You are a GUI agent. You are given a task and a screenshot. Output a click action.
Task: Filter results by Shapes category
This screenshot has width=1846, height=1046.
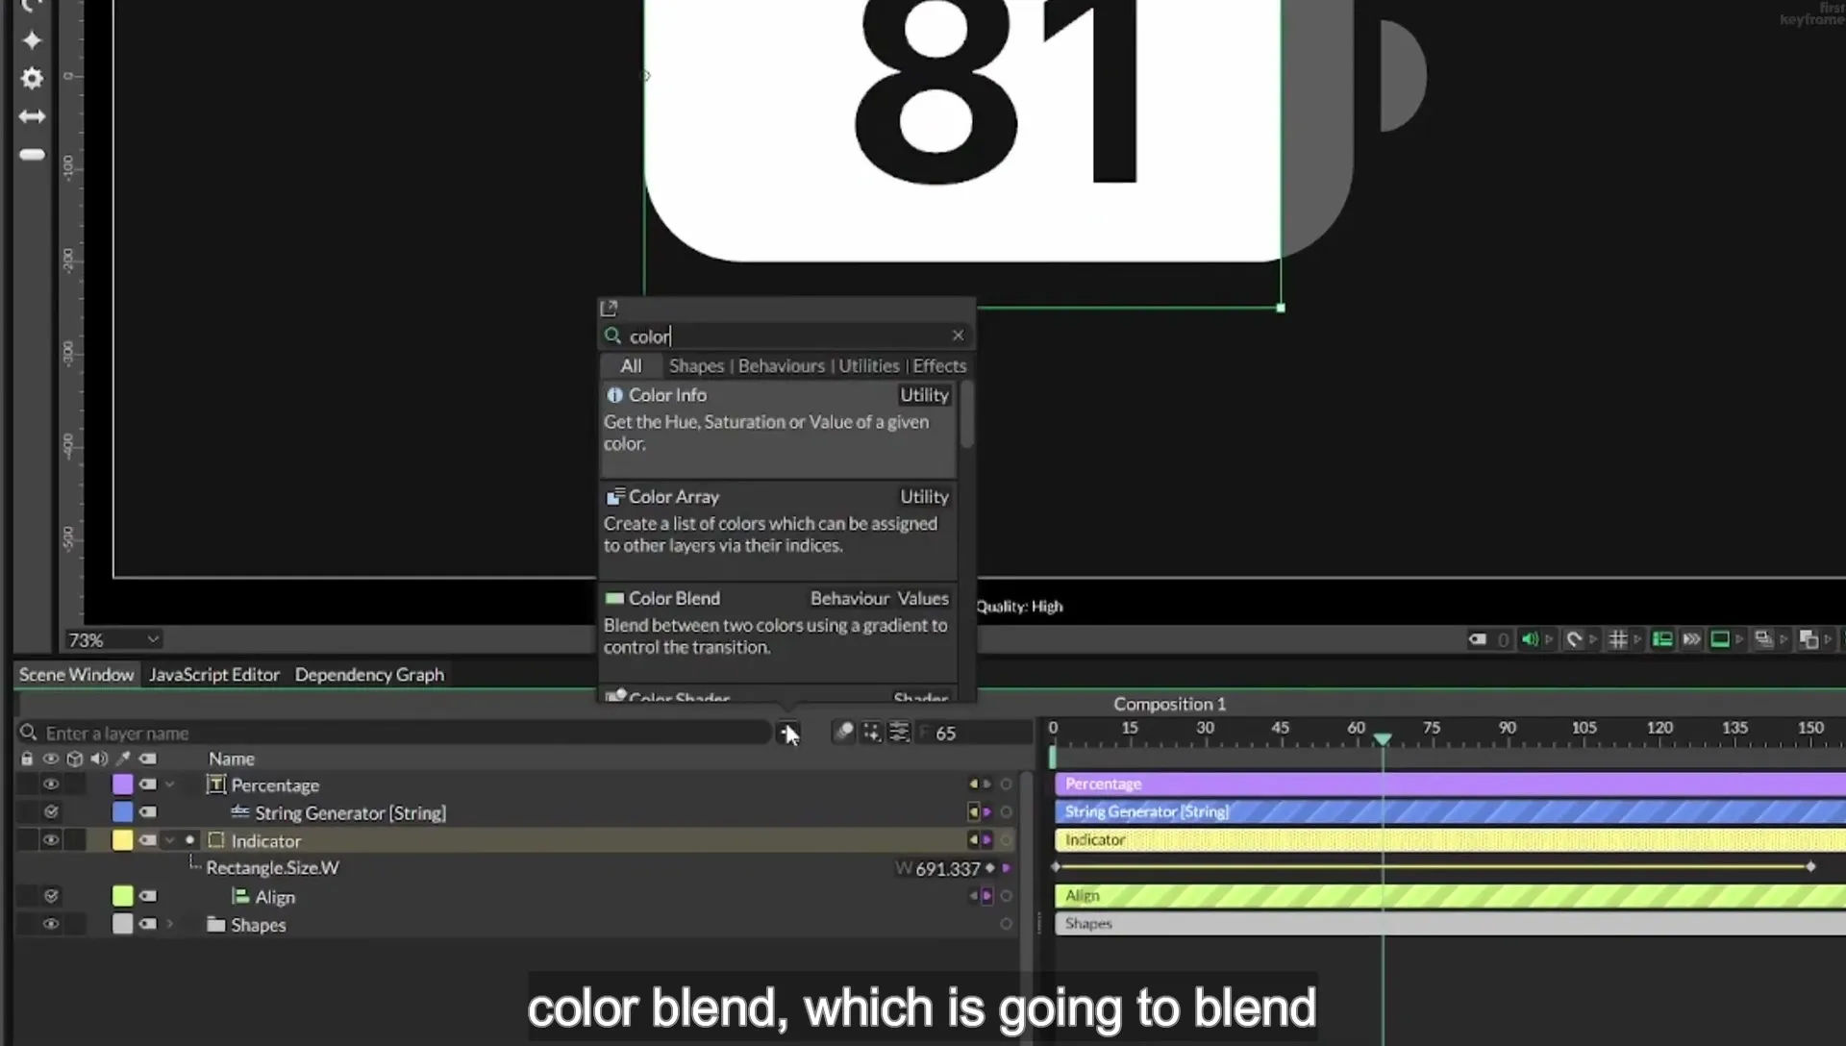696,366
